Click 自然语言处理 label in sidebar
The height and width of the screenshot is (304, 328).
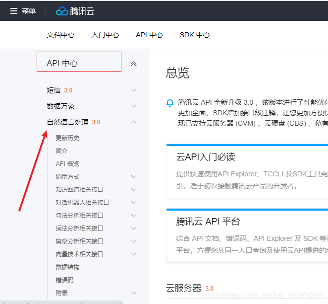point(67,122)
